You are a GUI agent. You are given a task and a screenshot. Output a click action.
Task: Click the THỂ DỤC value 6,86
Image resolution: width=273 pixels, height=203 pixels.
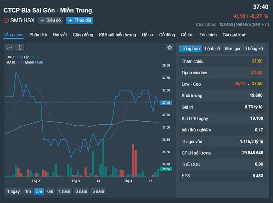[x=259, y=164]
